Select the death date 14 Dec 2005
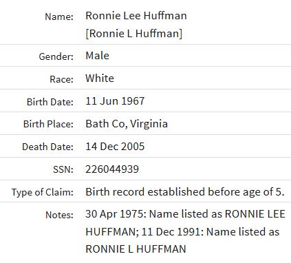Image resolution: width=291 pixels, height=263 pixels. pos(115,147)
